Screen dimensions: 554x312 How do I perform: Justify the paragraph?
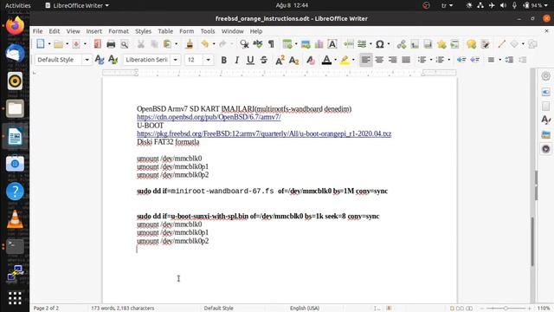[x=406, y=60]
